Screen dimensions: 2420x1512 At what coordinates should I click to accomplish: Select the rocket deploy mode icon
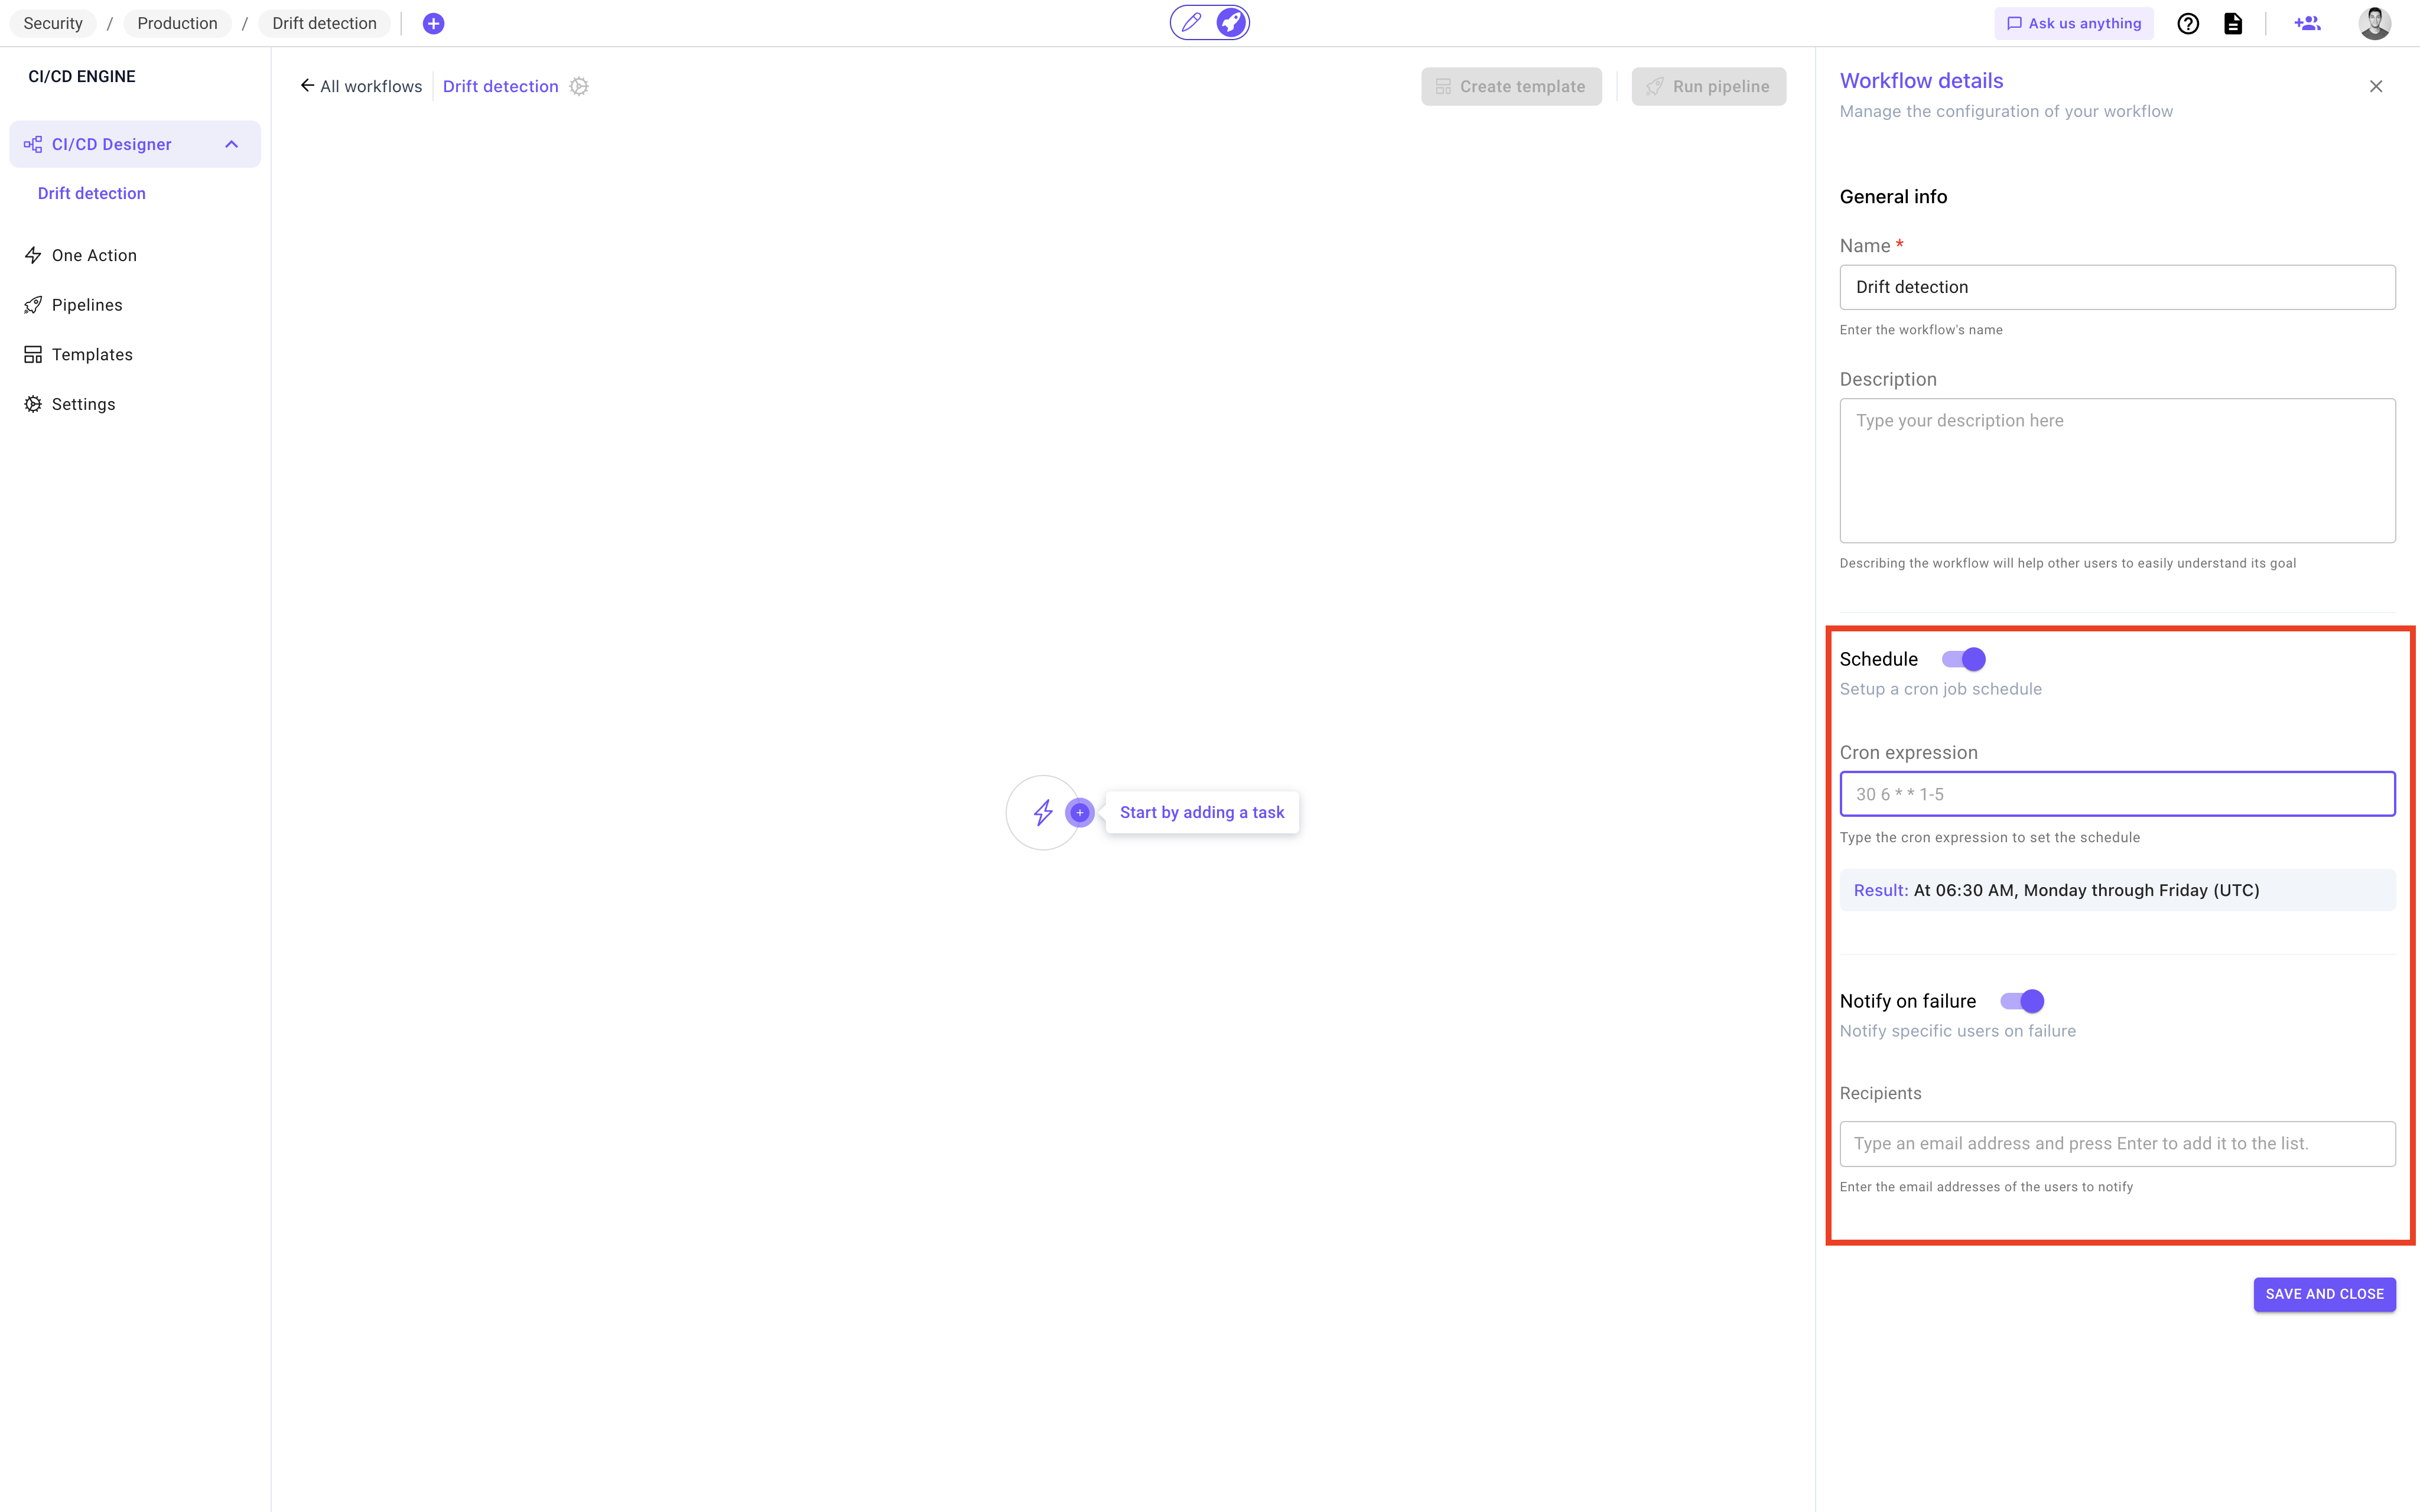pyautogui.click(x=1231, y=22)
